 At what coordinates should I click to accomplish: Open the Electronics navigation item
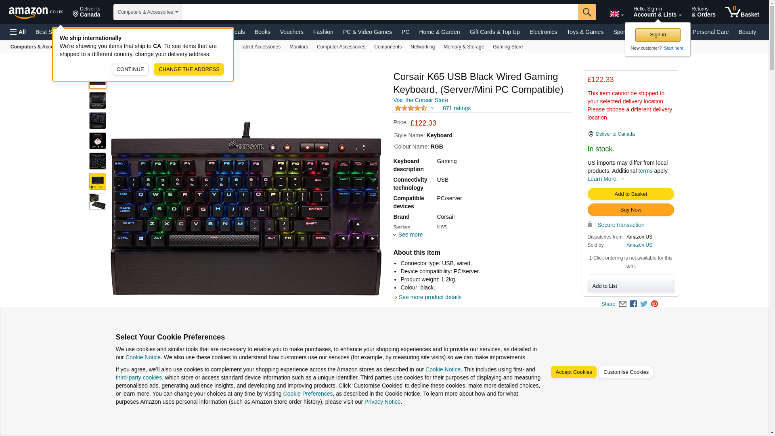543,32
